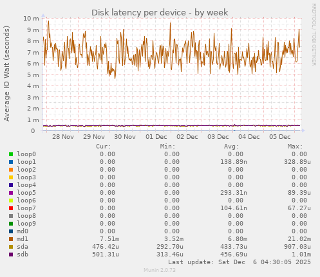320x277 pixels.
Task: Click sda maximum value 907.03u
Action: (x=297, y=247)
